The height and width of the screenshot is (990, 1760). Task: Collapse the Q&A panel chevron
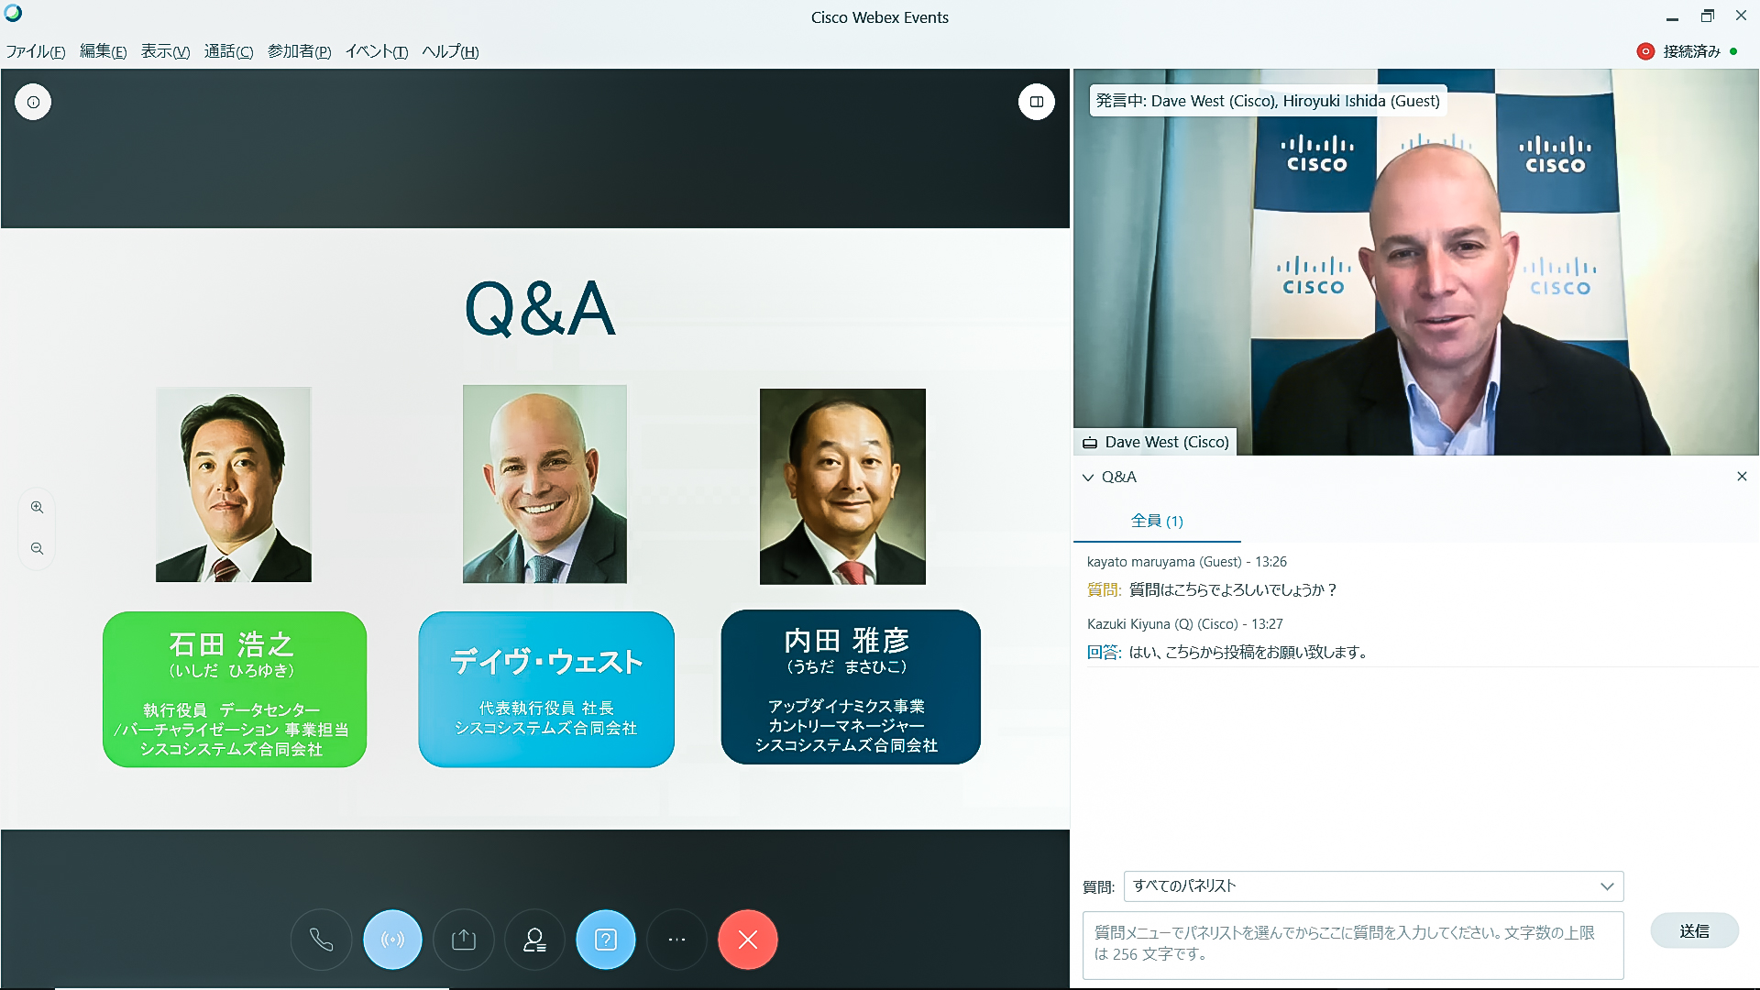pyautogui.click(x=1088, y=478)
